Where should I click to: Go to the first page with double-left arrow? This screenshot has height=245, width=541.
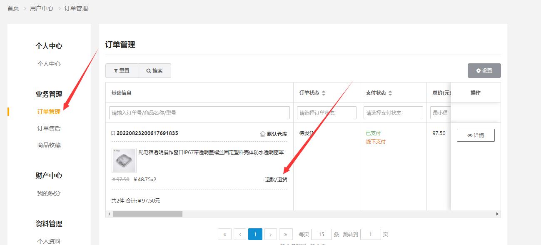pyautogui.click(x=224, y=234)
